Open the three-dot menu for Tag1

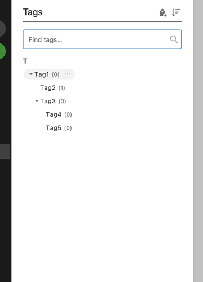pos(67,74)
